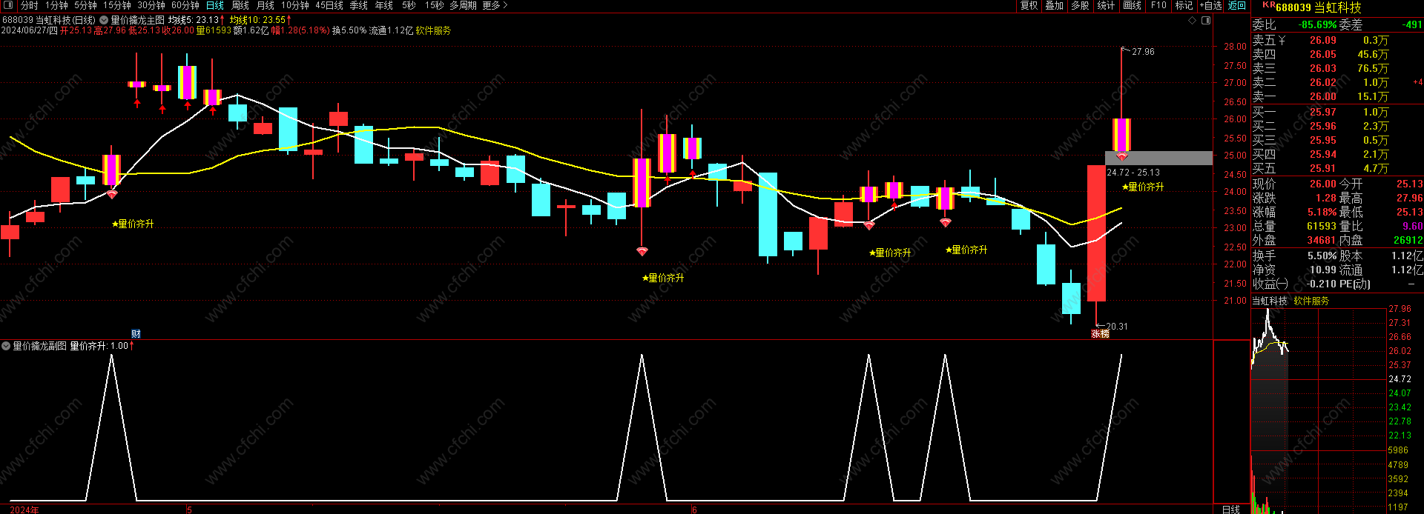This screenshot has height=514, width=1424.
Task: Click the 标记 mark button
Action: [1184, 5]
